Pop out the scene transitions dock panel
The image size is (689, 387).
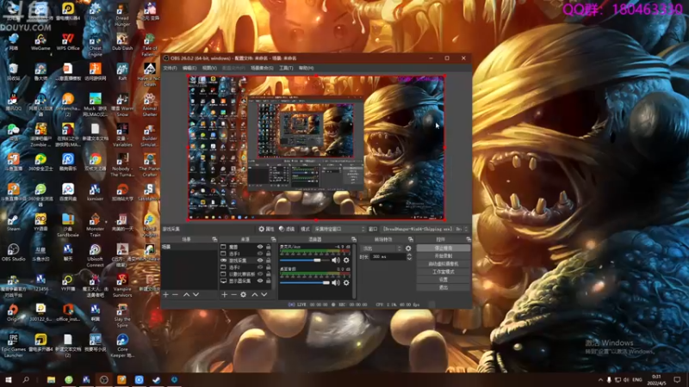click(x=411, y=239)
